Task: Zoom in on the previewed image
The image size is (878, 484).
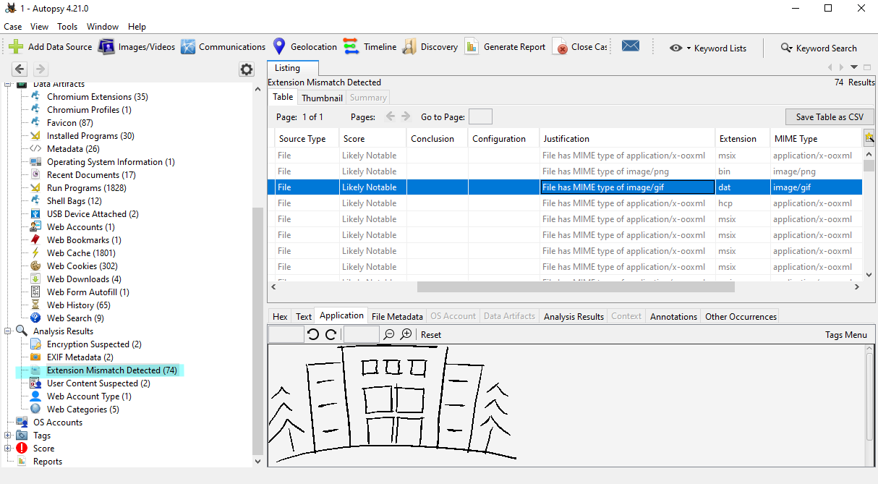Action: click(x=406, y=334)
